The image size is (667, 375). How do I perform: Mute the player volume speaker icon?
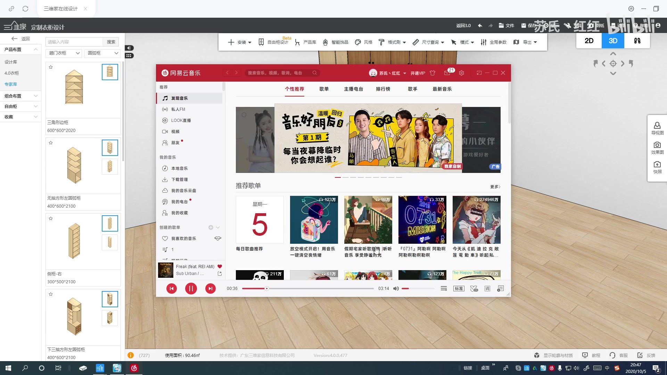(396, 289)
